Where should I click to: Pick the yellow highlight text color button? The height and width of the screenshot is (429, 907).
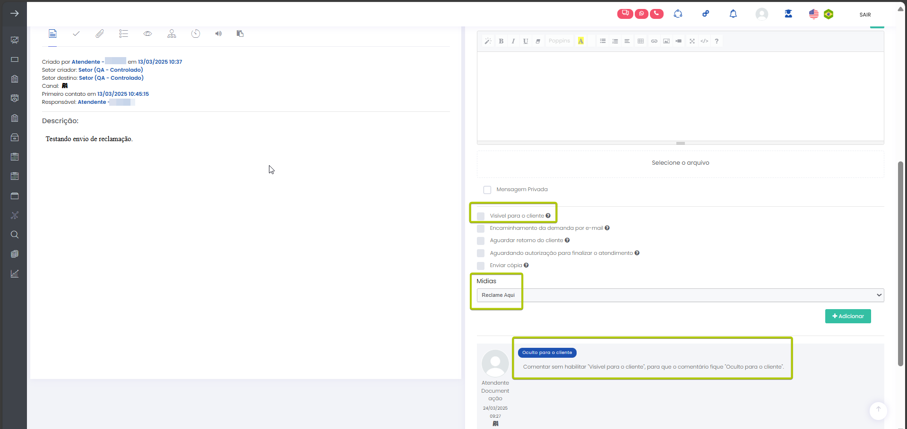581,41
